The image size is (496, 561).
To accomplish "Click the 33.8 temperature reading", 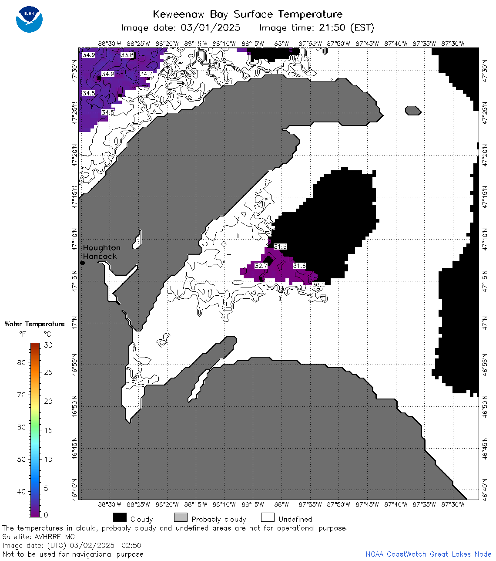I will (x=127, y=55).
